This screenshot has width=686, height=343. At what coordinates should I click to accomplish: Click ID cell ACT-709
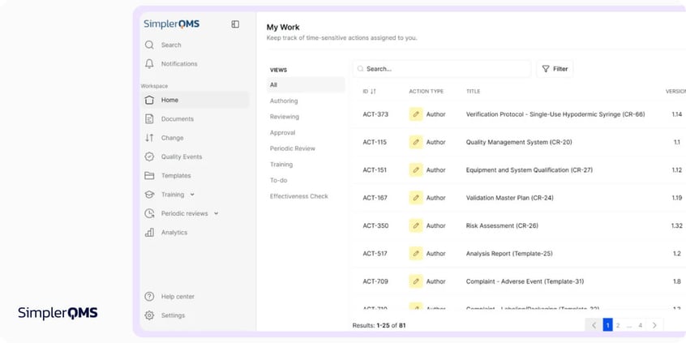click(x=375, y=281)
